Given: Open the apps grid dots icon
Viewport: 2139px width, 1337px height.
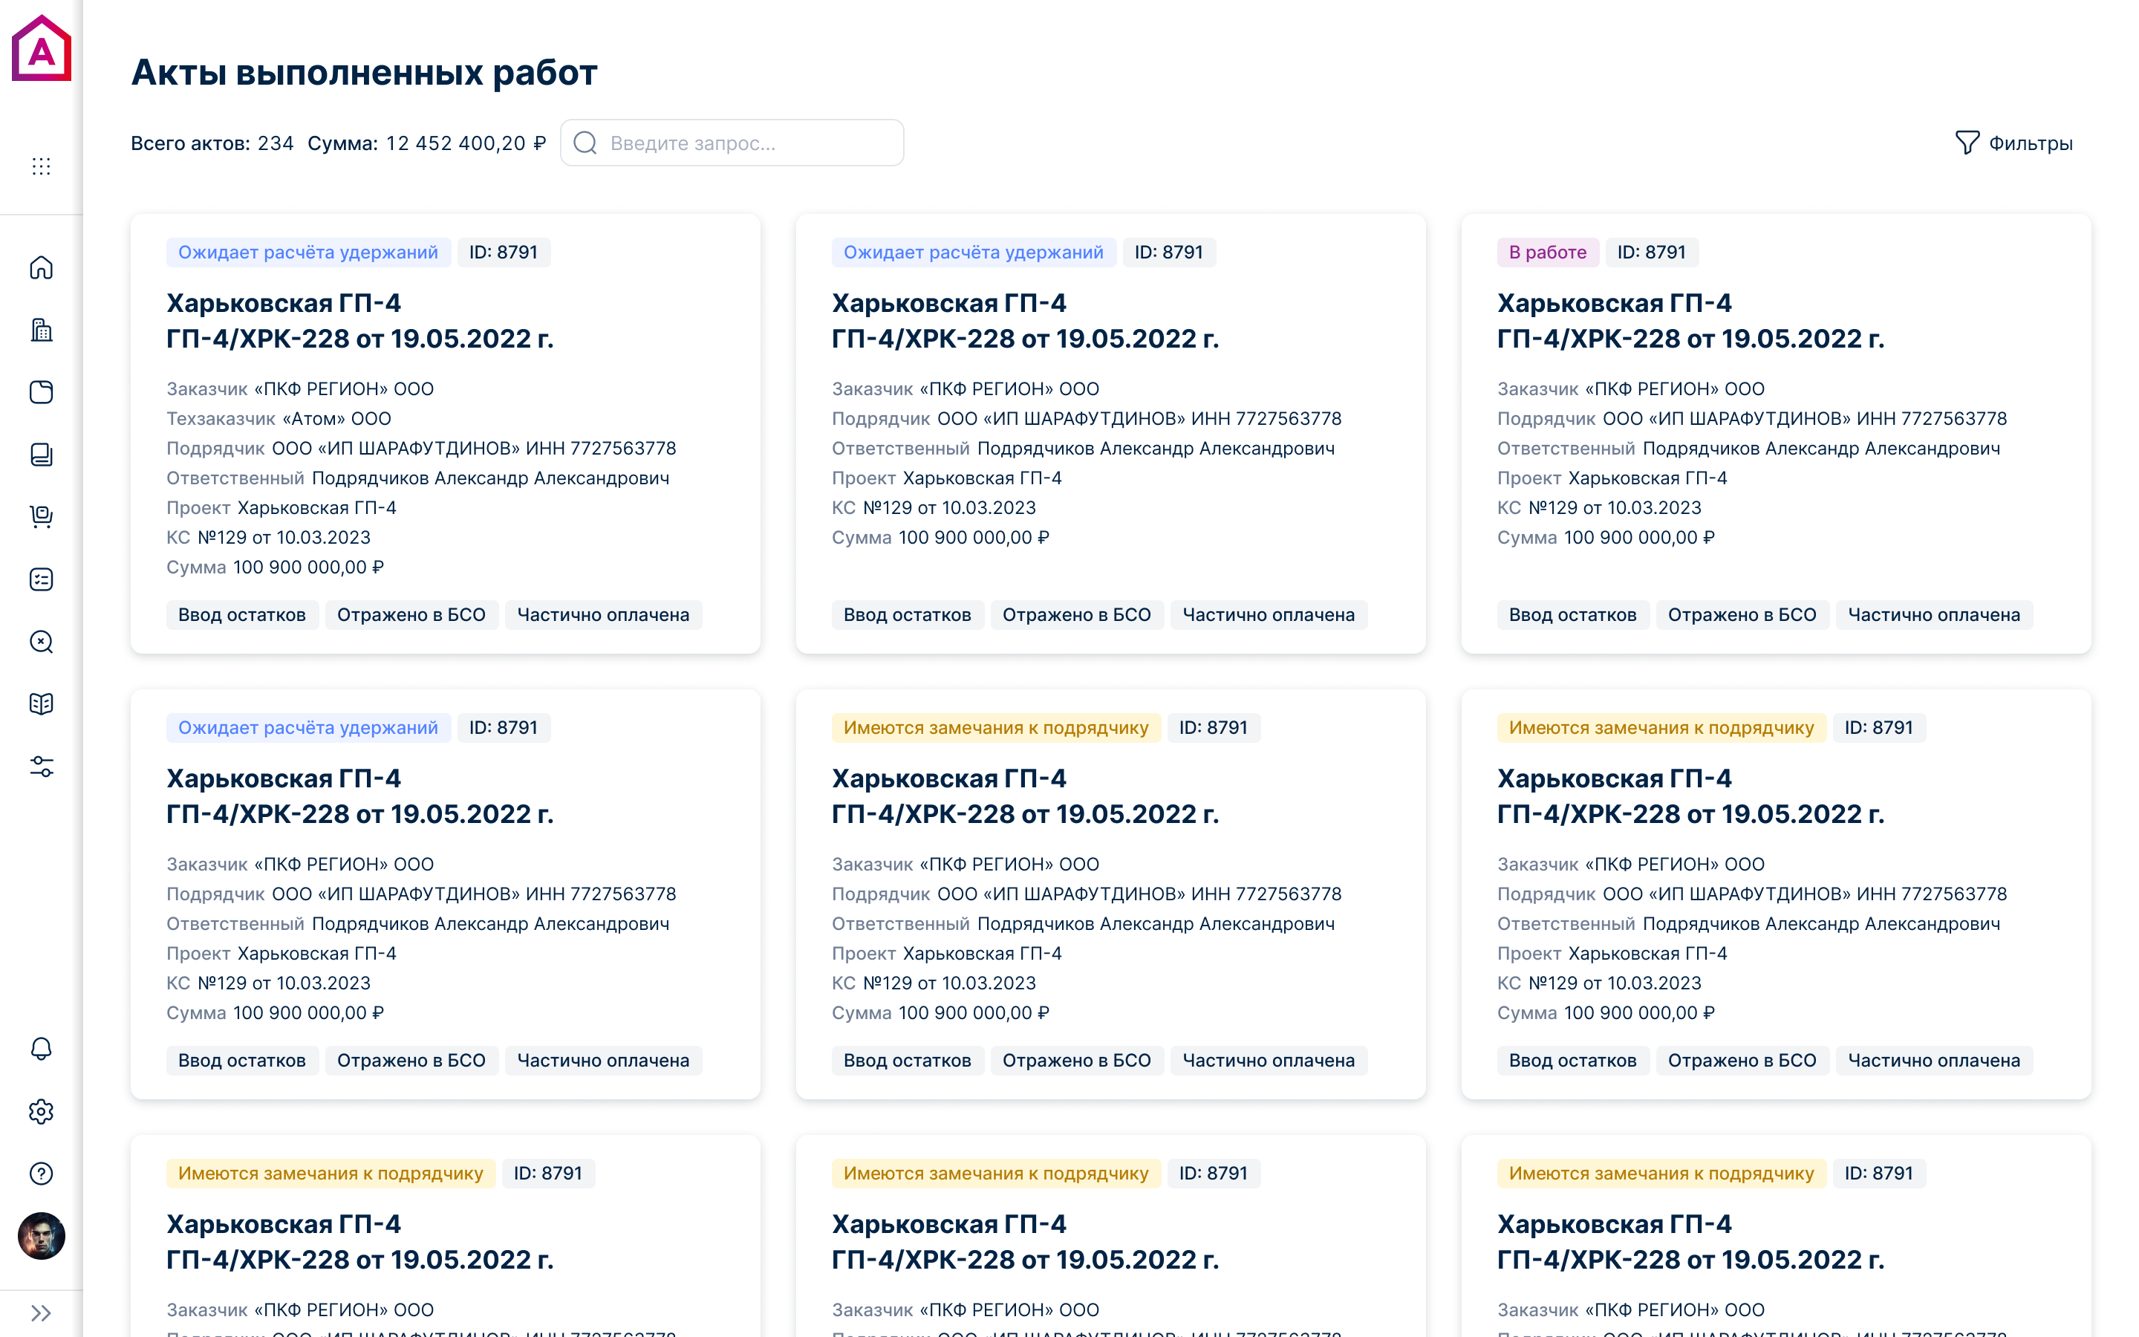Looking at the screenshot, I should 42,166.
